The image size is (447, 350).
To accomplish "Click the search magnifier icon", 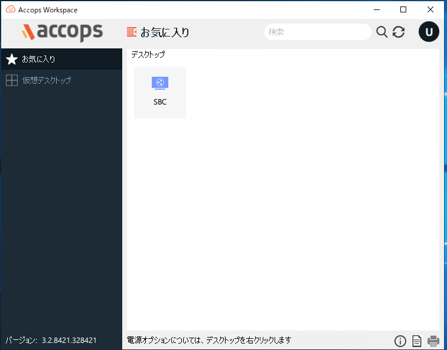I will [381, 32].
